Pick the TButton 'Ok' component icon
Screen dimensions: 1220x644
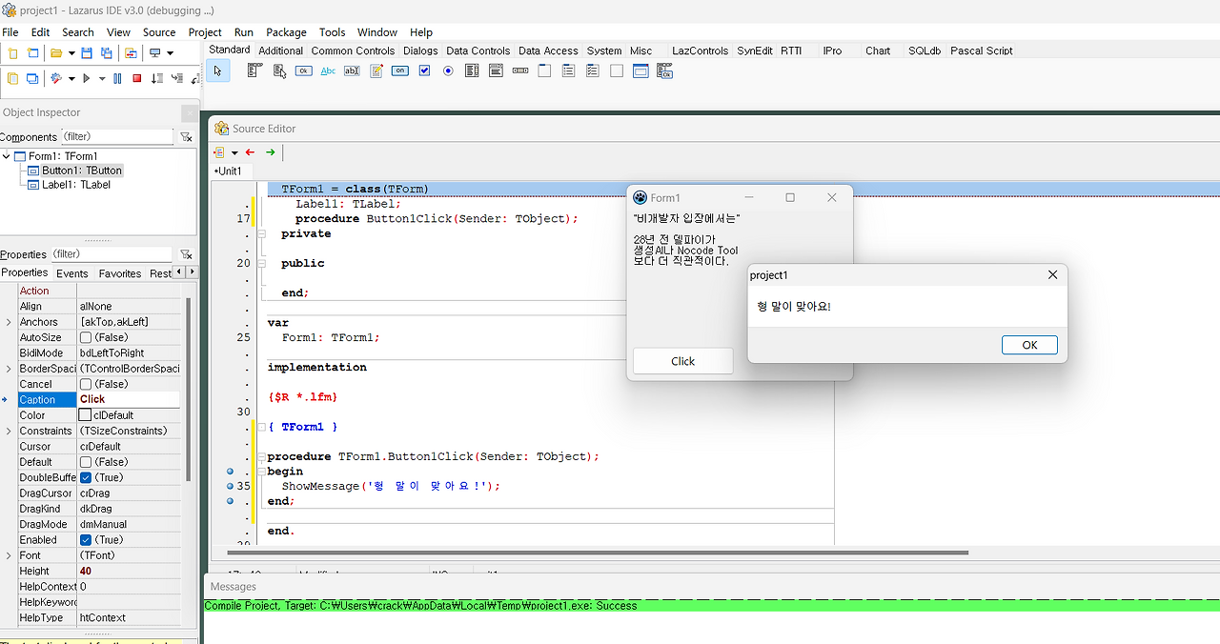(303, 70)
